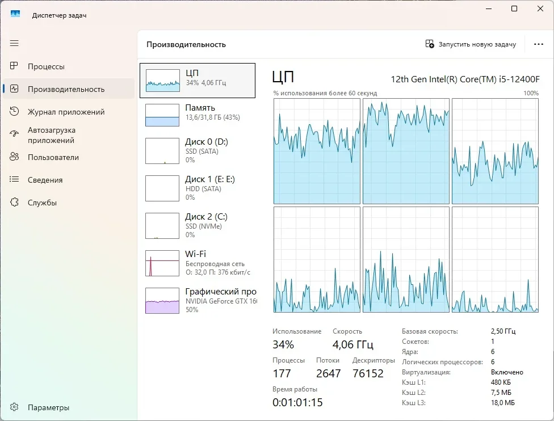Open the Сведения page
Image resolution: width=554 pixels, height=421 pixels.
tap(69, 180)
